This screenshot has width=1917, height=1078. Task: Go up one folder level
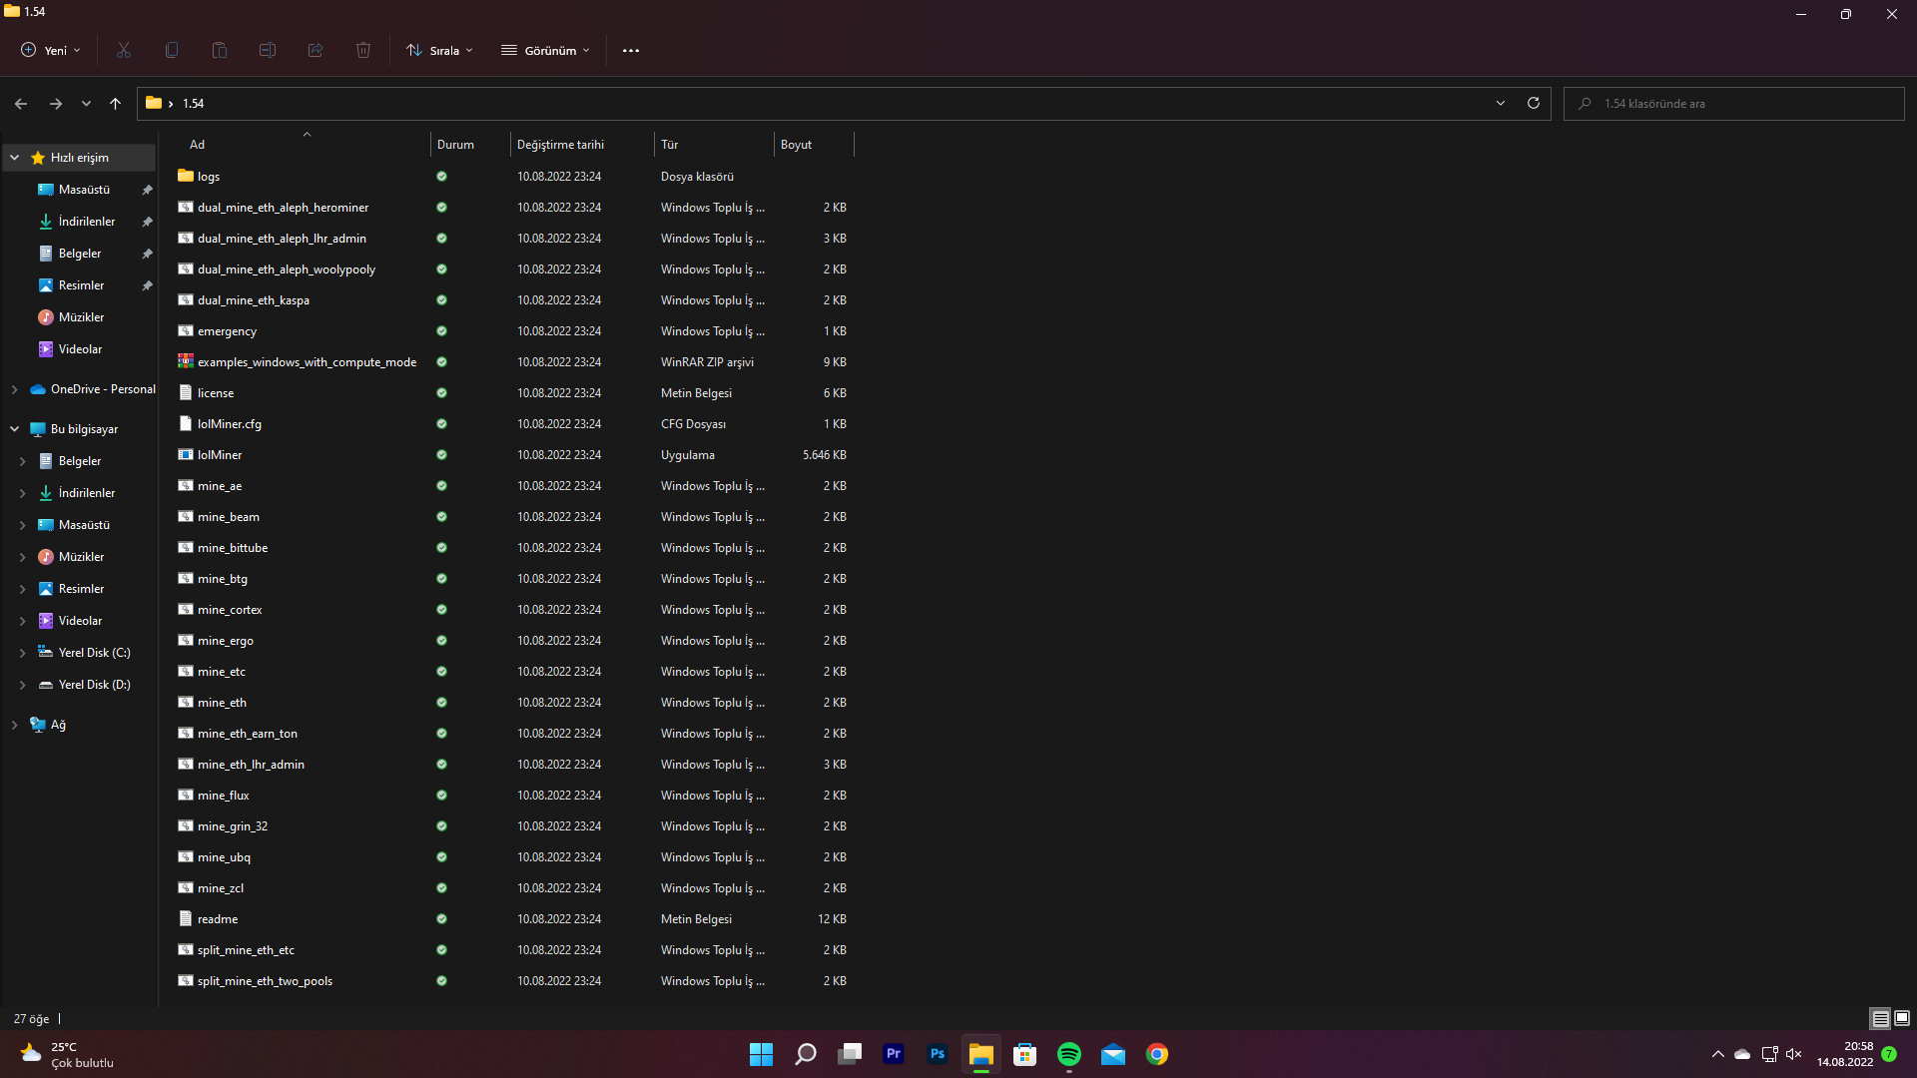tap(115, 104)
